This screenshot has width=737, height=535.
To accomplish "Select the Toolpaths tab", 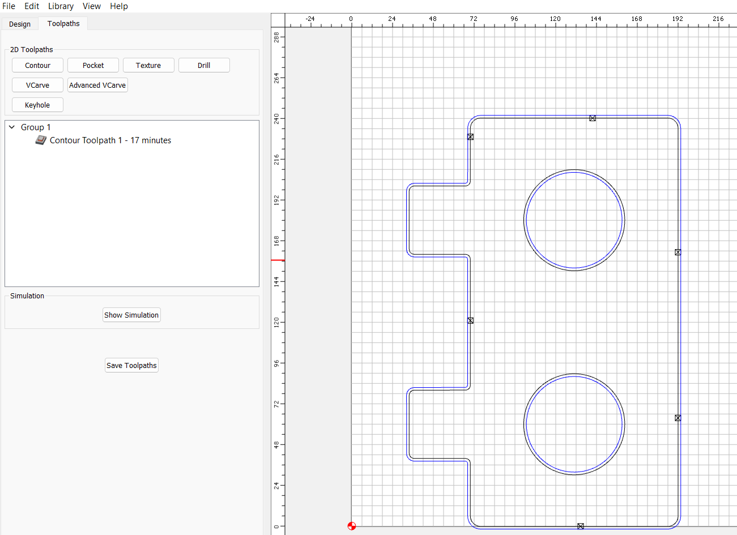I will coord(63,23).
